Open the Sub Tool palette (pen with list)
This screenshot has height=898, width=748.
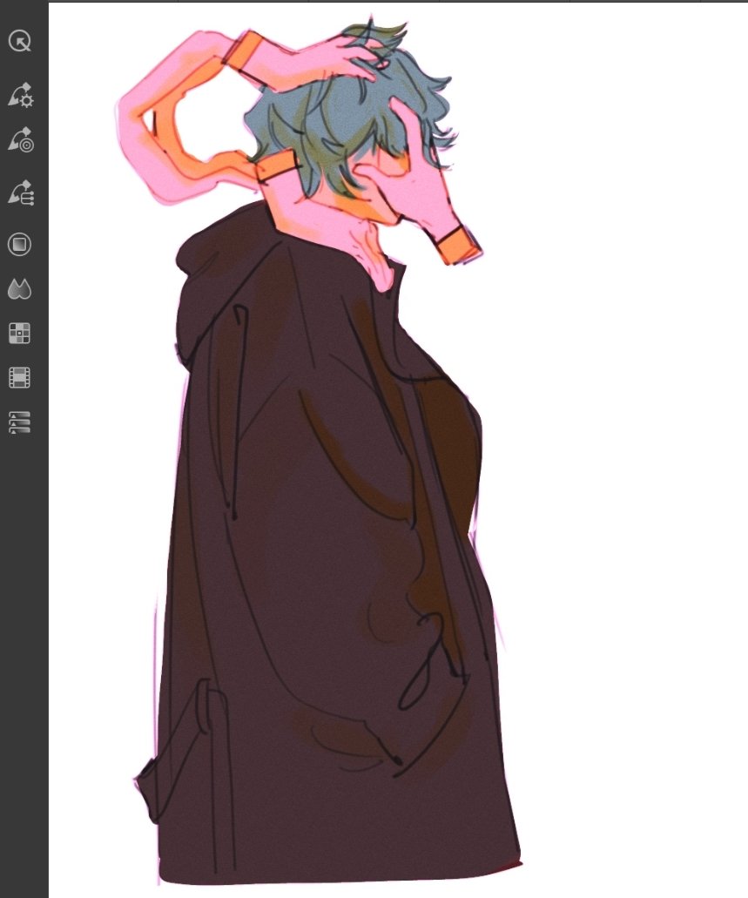(x=21, y=192)
